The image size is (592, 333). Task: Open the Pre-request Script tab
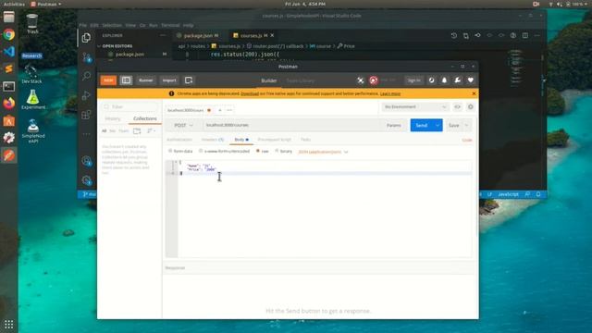275,140
